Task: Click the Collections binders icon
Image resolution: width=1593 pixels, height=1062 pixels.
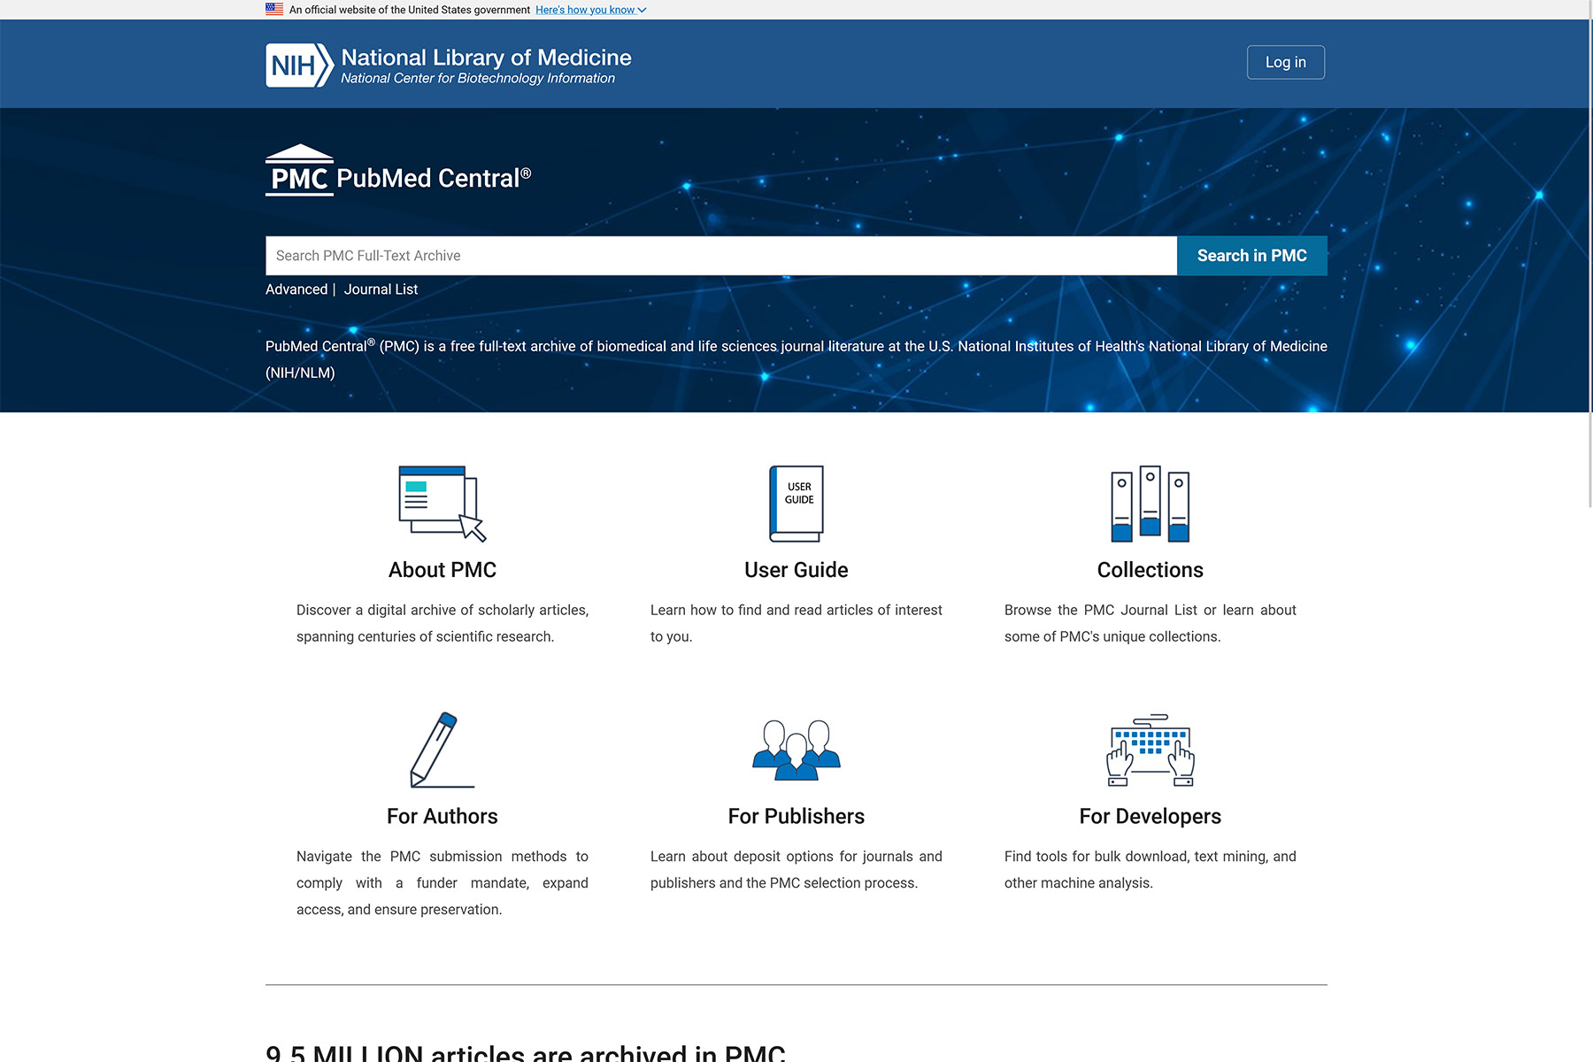Action: click(1150, 504)
